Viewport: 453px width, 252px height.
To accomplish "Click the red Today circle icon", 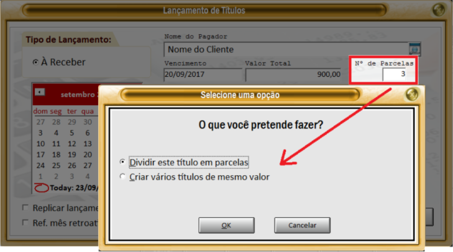I will [41, 188].
